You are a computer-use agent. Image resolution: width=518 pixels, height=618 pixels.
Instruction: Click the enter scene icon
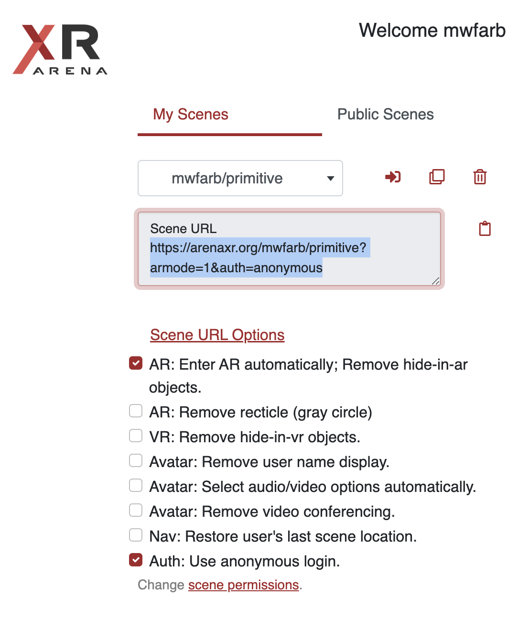[393, 177]
